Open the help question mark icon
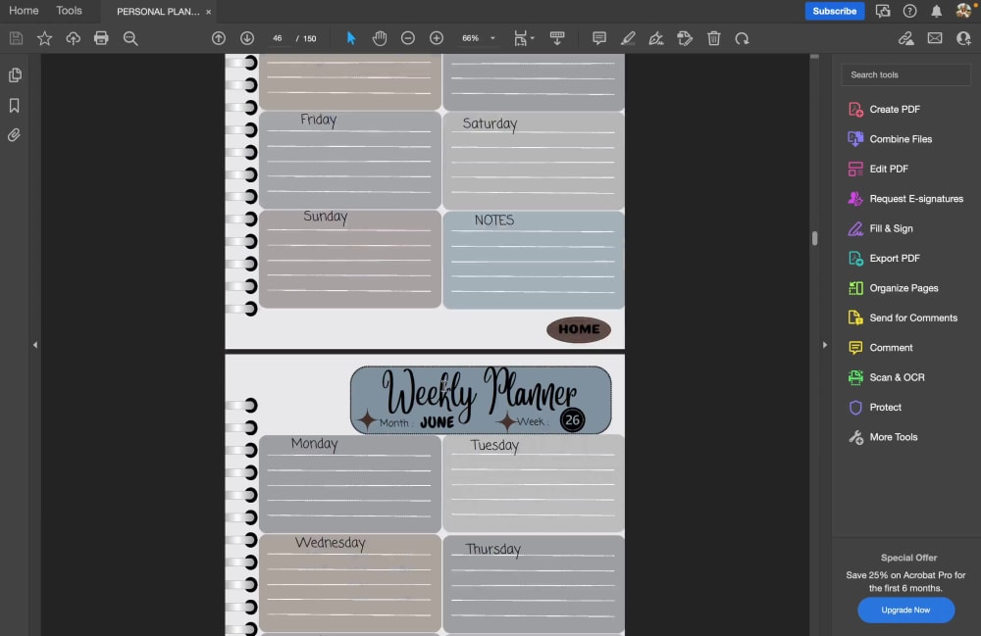Viewport: 981px width, 636px height. point(909,11)
